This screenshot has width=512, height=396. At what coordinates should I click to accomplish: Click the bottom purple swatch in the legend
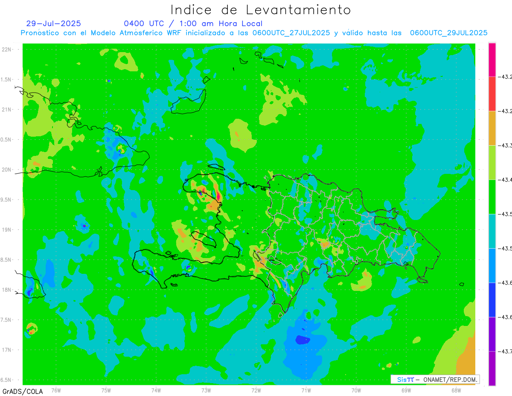pos(492,368)
